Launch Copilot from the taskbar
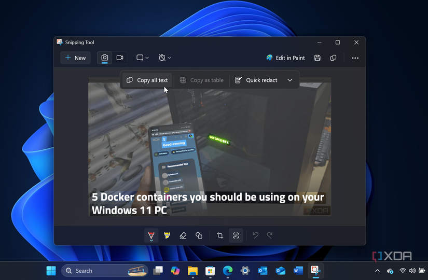The image size is (428, 280). click(x=175, y=271)
